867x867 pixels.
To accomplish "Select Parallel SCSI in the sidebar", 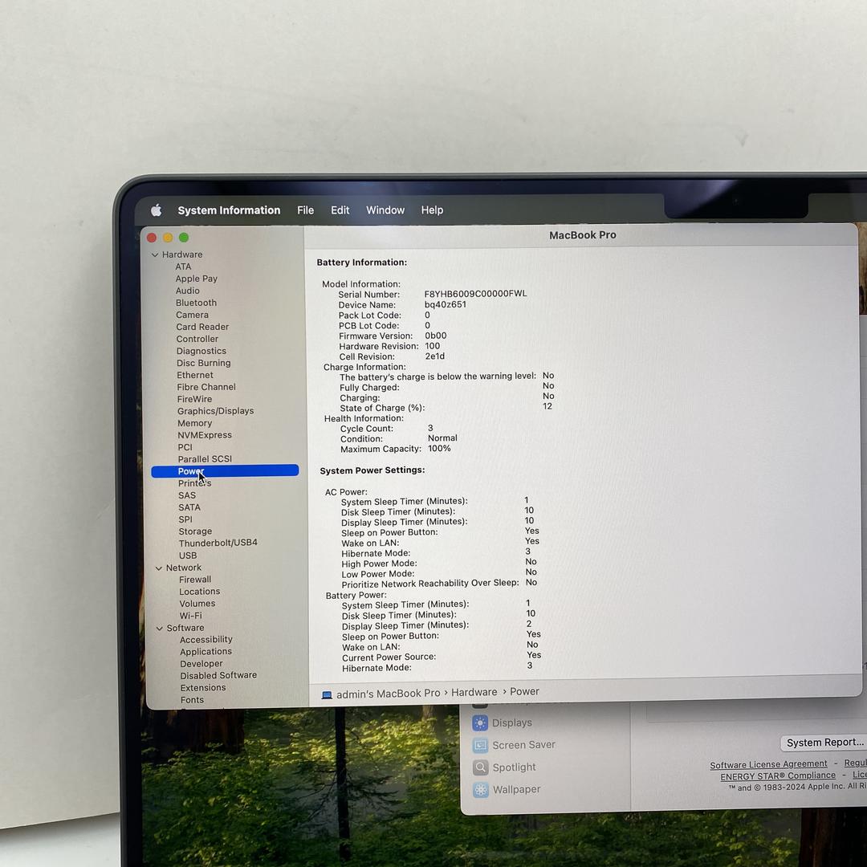I will 205,459.
